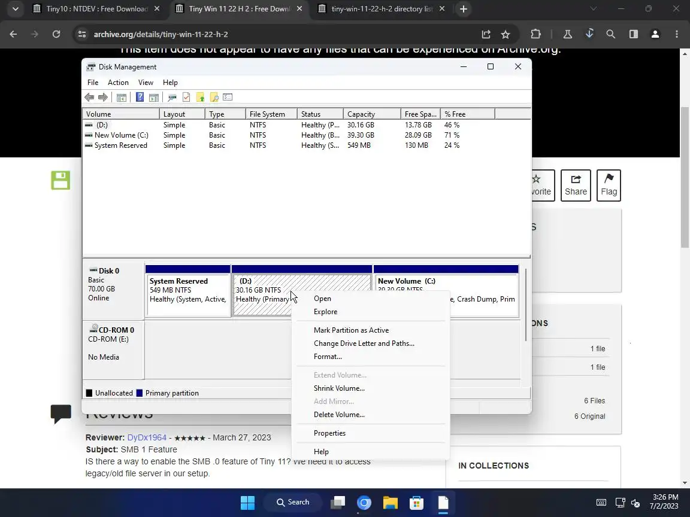Screen dimensions: 690x517
Task: Click the disk connect toolbar icon
Action: click(x=172, y=97)
